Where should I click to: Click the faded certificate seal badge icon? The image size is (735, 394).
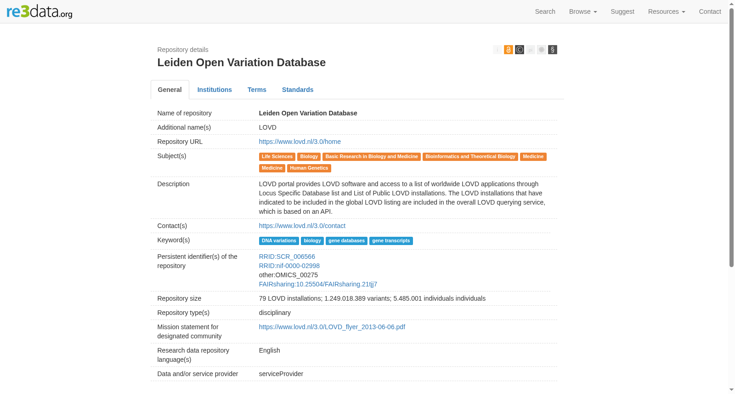pyautogui.click(x=542, y=50)
